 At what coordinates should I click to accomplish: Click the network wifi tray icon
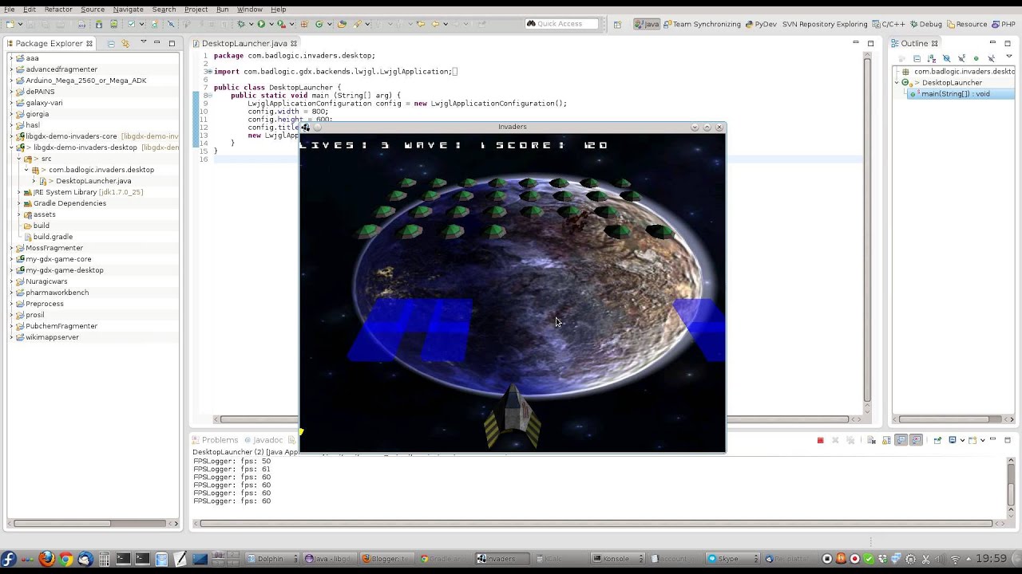coord(955,559)
